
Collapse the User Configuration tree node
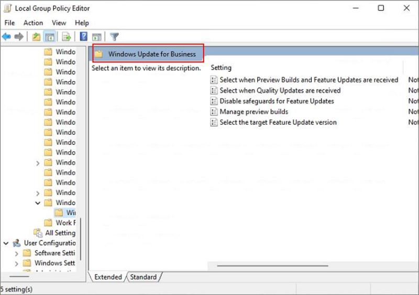pos(6,243)
